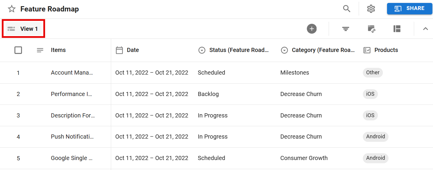Click the checklist icon in Products header
The width and height of the screenshot is (433, 170).
pyautogui.click(x=367, y=50)
